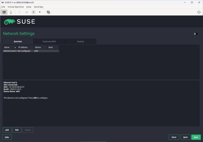Pause the virtual machine
The height and width of the screenshot is (142, 203).
(x=27, y=12)
